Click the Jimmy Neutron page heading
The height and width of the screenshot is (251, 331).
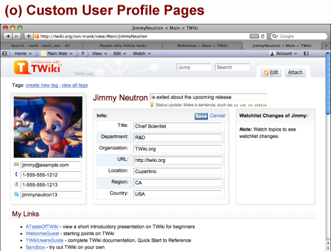point(120,98)
